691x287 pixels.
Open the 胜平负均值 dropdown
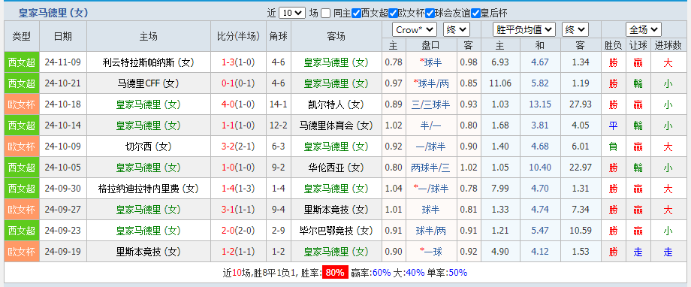[524, 30]
